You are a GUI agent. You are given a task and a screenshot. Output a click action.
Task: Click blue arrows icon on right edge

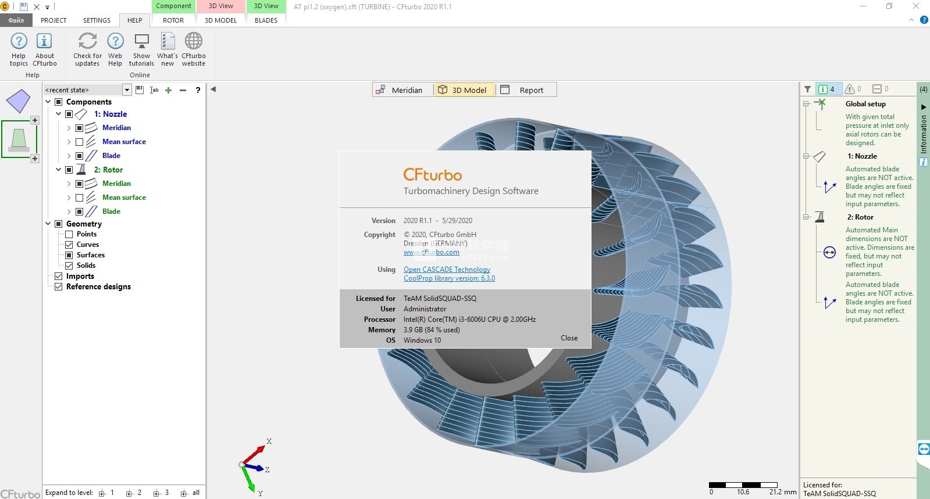[924, 449]
